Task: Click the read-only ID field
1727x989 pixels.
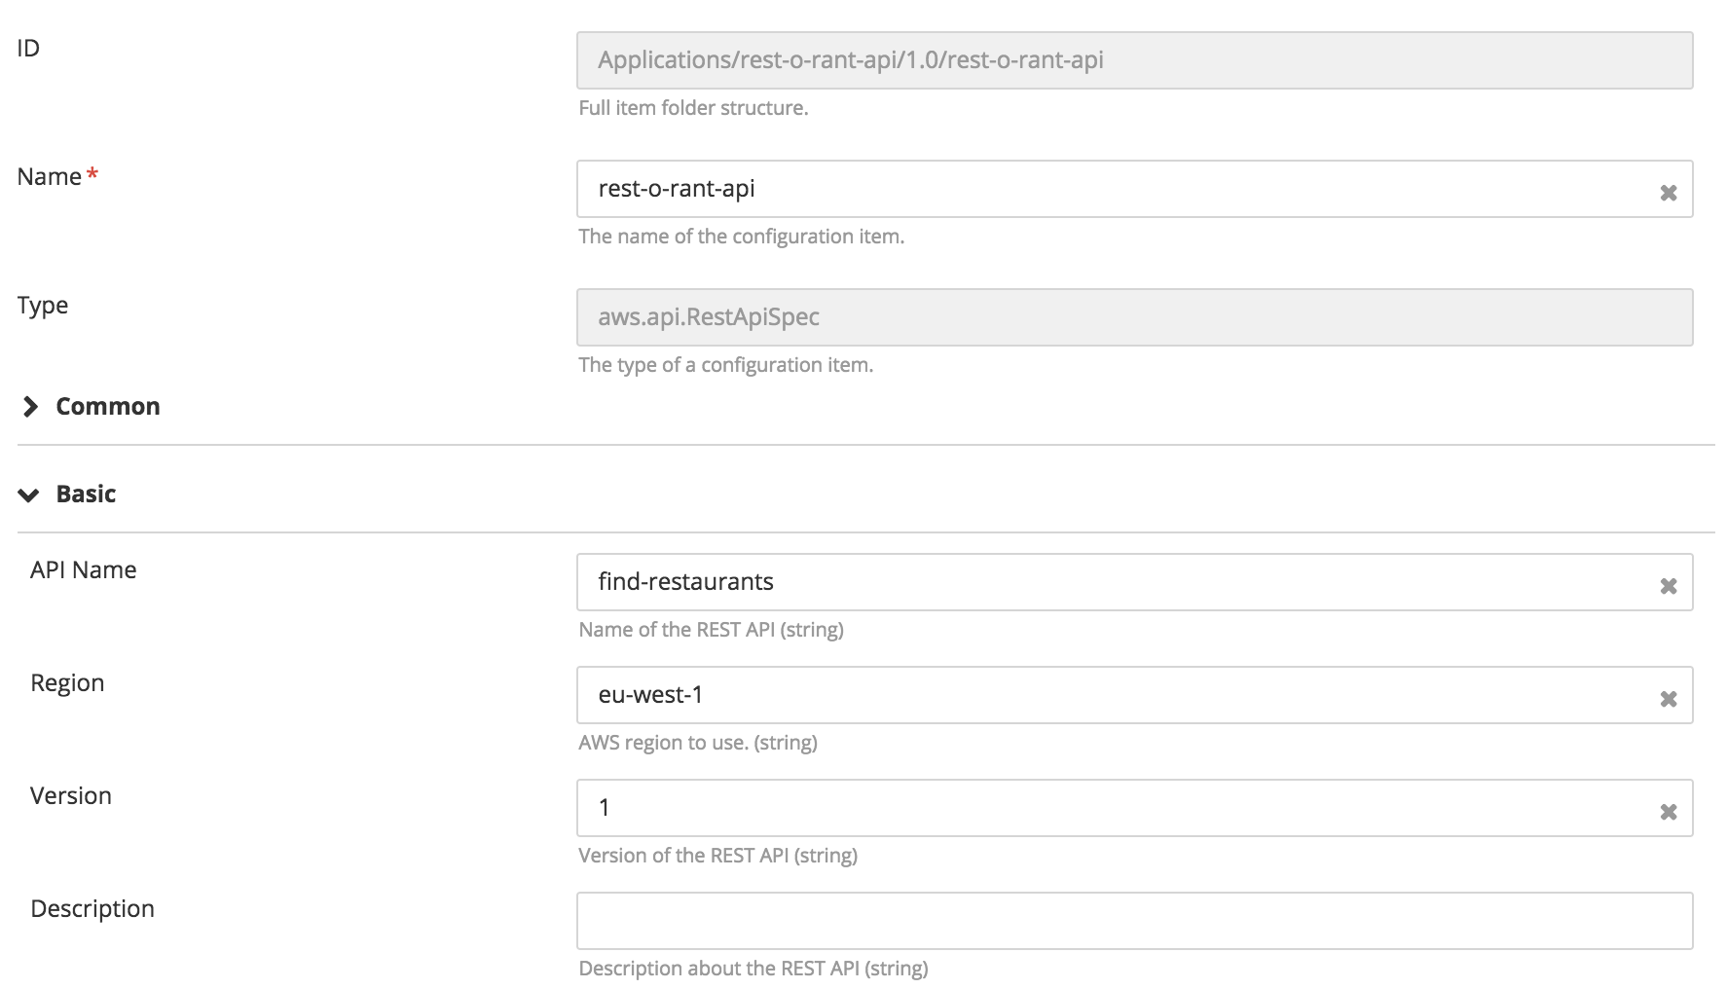Action: [x=1133, y=60]
